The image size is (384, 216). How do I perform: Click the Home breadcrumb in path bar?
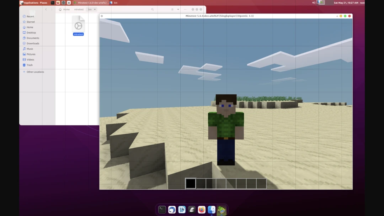(64, 10)
